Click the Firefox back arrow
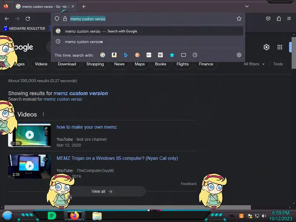 pos(7,19)
